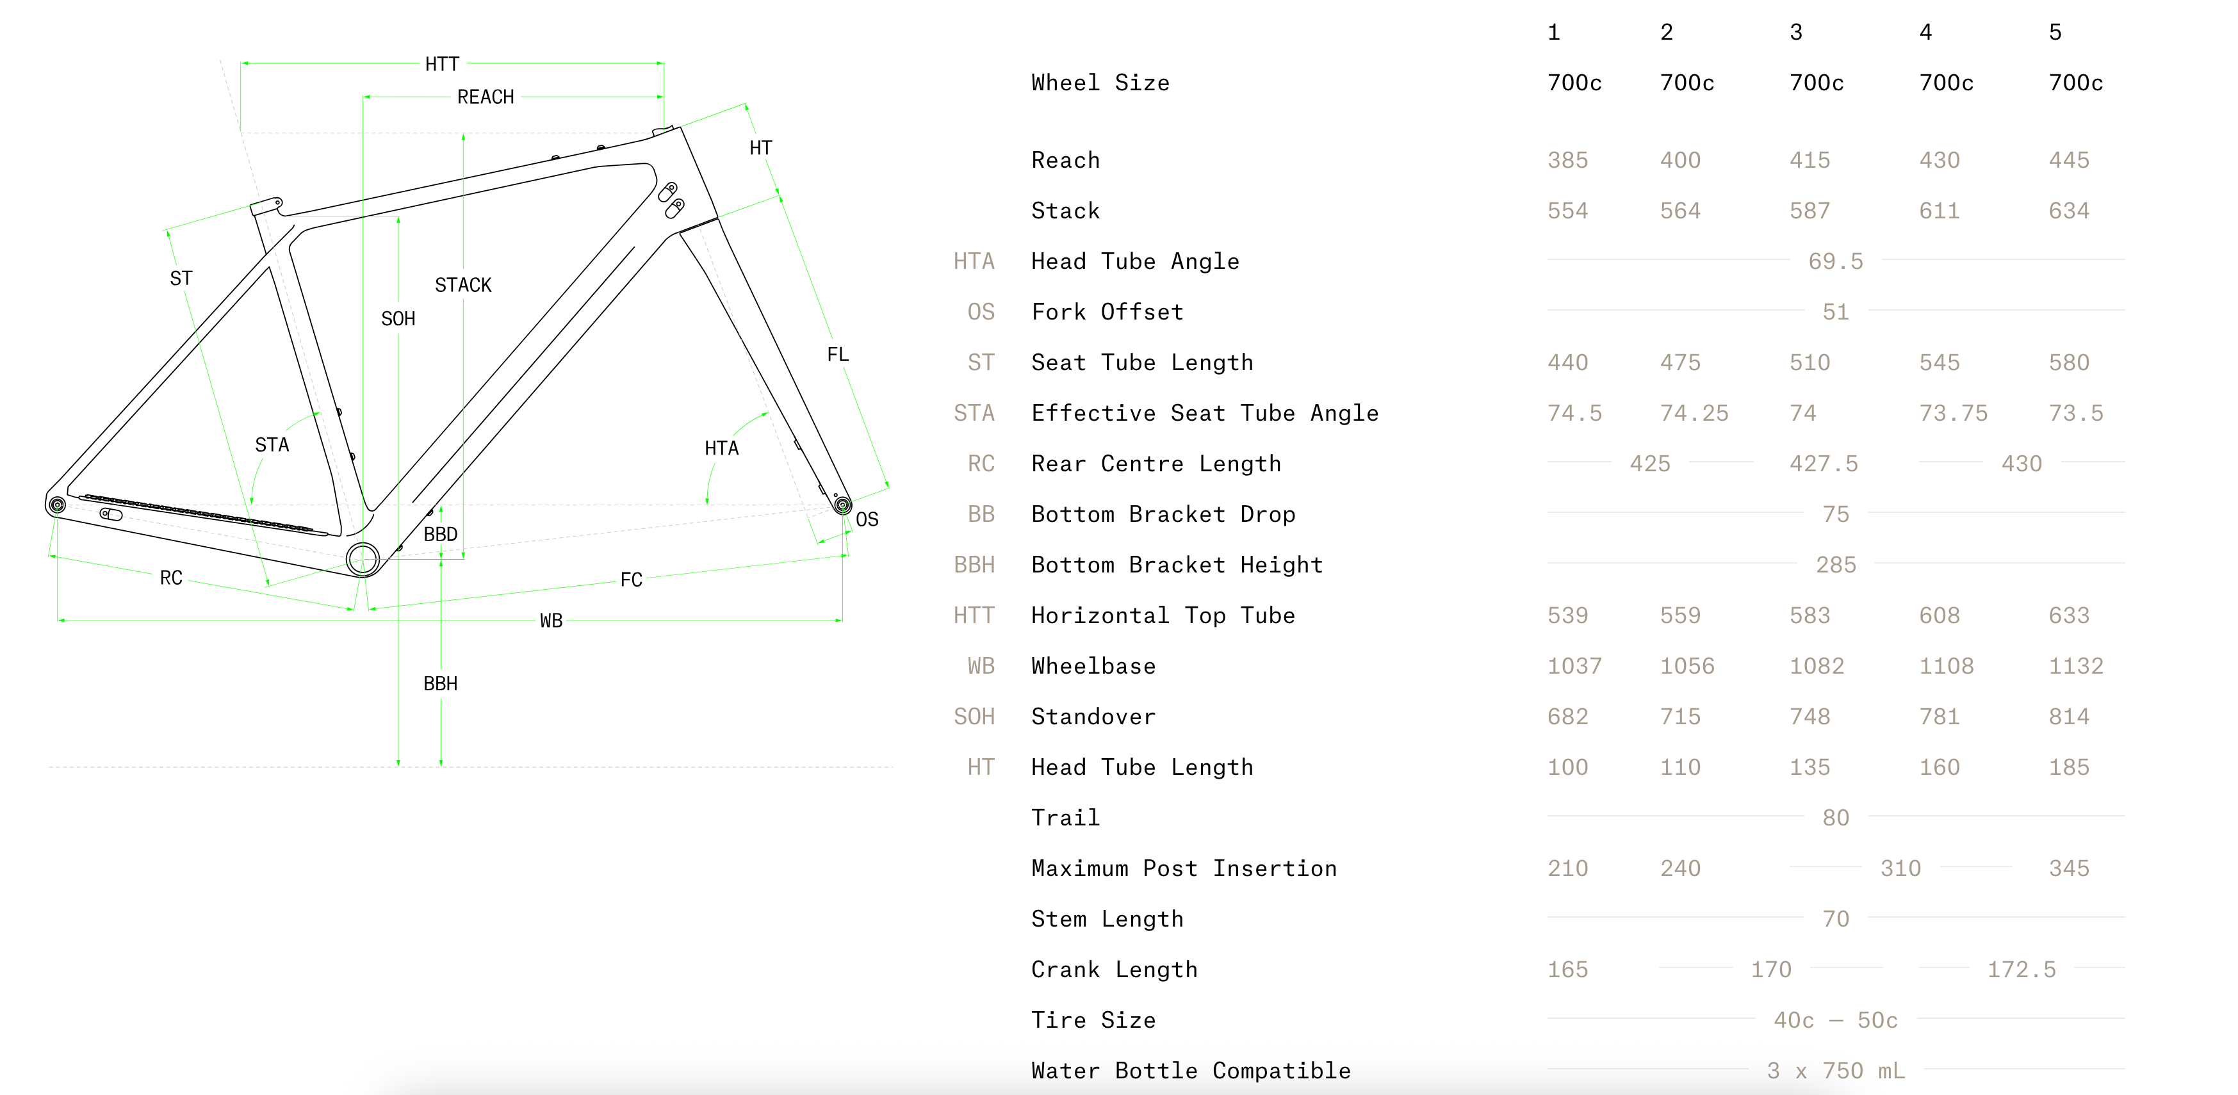Click the HTA abbreviation in the table

pos(974,261)
